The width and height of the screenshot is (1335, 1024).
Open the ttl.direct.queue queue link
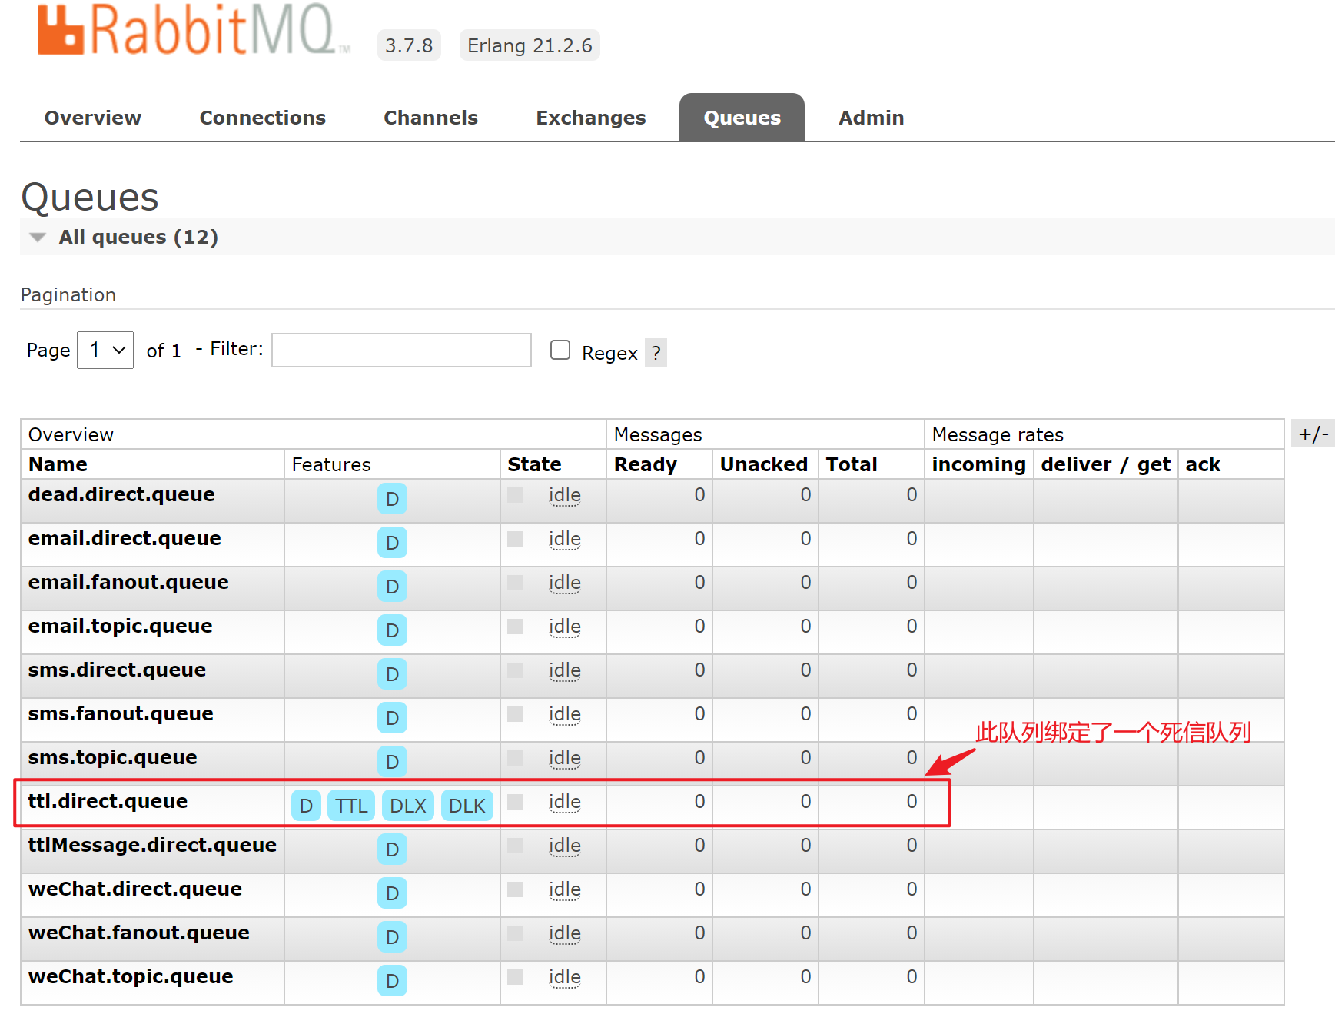108,801
